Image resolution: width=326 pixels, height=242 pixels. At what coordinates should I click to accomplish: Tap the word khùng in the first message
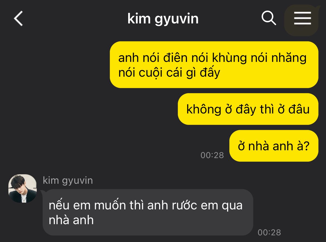click(x=229, y=58)
